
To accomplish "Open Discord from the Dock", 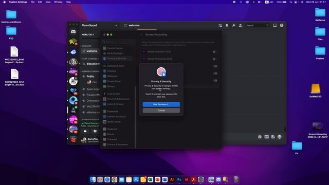I will [x=218, y=179].
